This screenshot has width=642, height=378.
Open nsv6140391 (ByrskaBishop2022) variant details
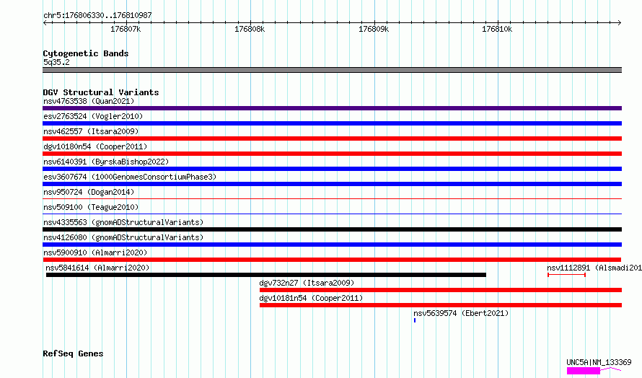pyautogui.click(x=106, y=162)
